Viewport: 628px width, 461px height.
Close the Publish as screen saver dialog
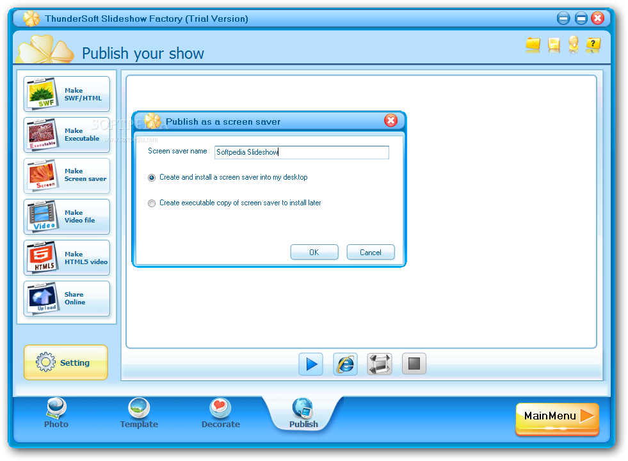point(391,120)
